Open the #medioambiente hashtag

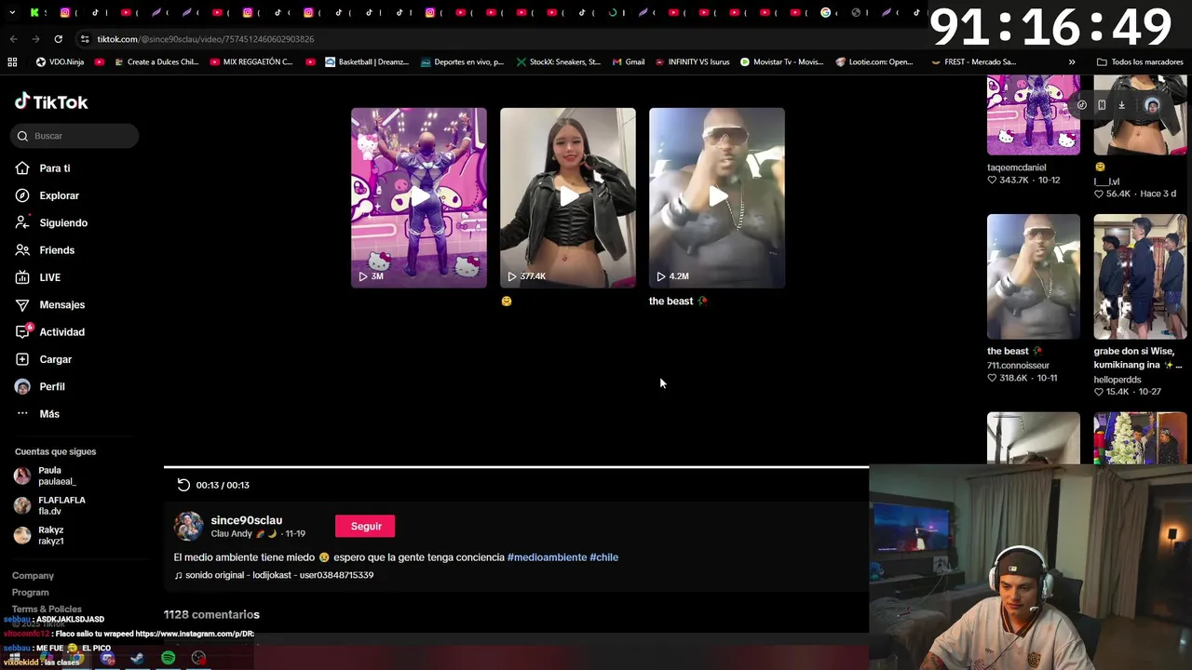tap(547, 557)
